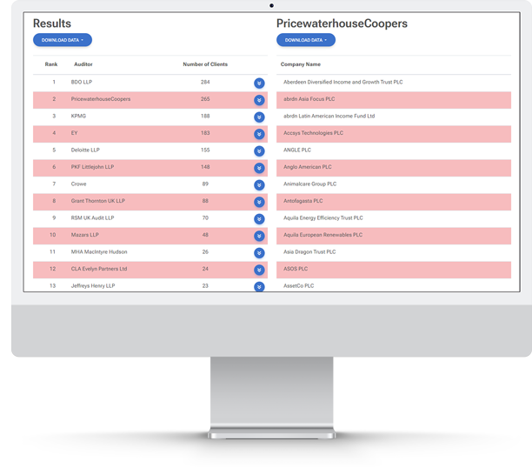
Task: Select the Deloitte LLP auditor name
Action: pos(85,150)
